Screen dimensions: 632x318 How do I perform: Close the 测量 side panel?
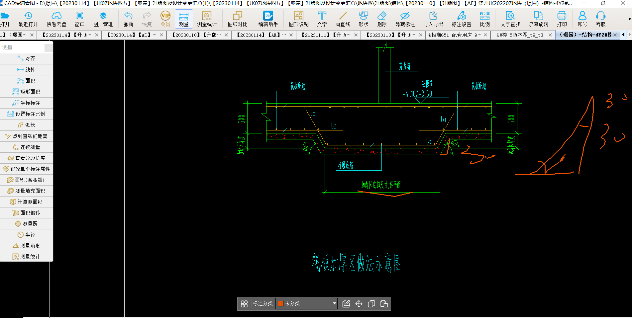click(x=49, y=47)
